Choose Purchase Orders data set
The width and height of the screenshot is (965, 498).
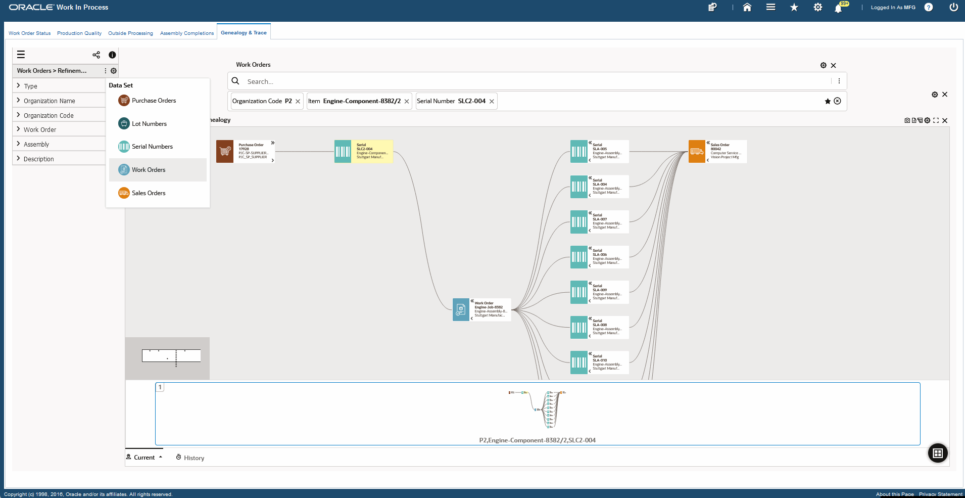pyautogui.click(x=158, y=101)
